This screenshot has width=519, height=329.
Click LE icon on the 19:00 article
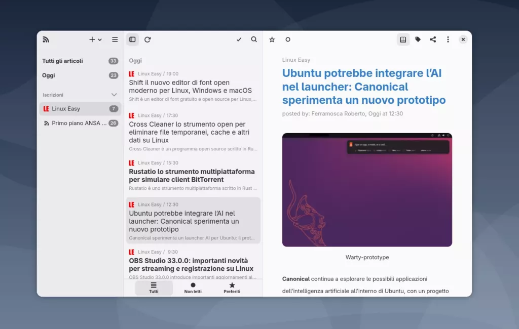click(132, 74)
